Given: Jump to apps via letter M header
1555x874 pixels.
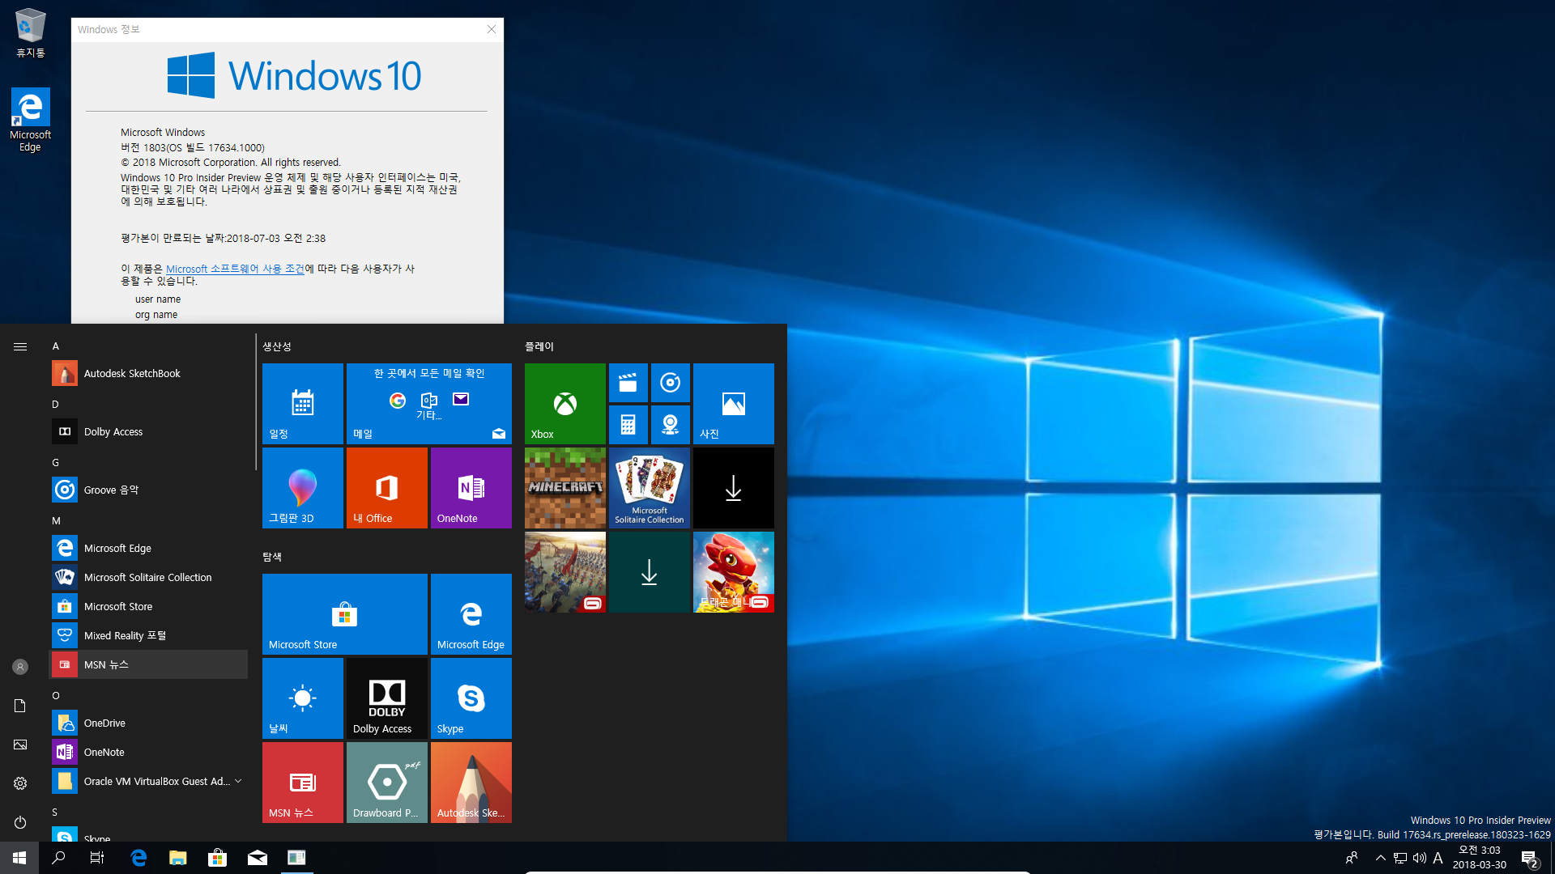Looking at the screenshot, I should click(x=56, y=520).
